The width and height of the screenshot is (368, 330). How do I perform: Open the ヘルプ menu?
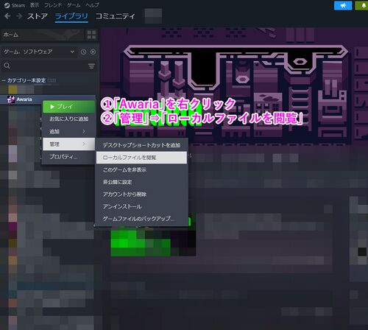pyautogui.click(x=92, y=5)
